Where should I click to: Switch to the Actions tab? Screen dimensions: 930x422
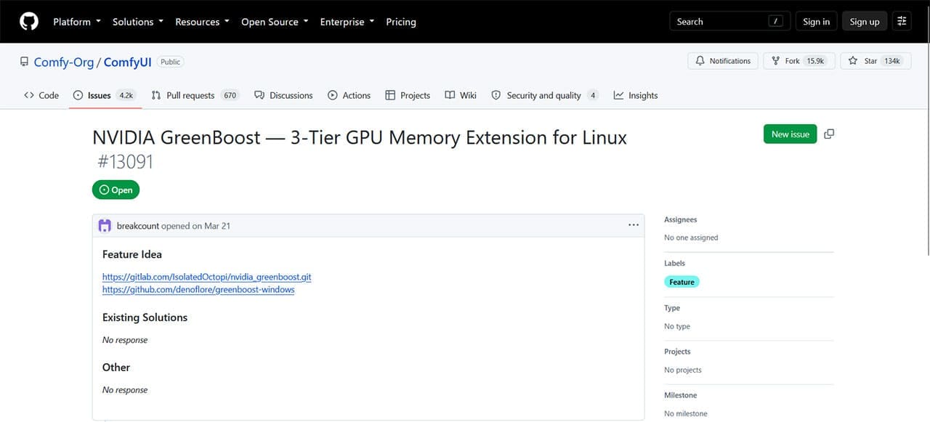(349, 95)
